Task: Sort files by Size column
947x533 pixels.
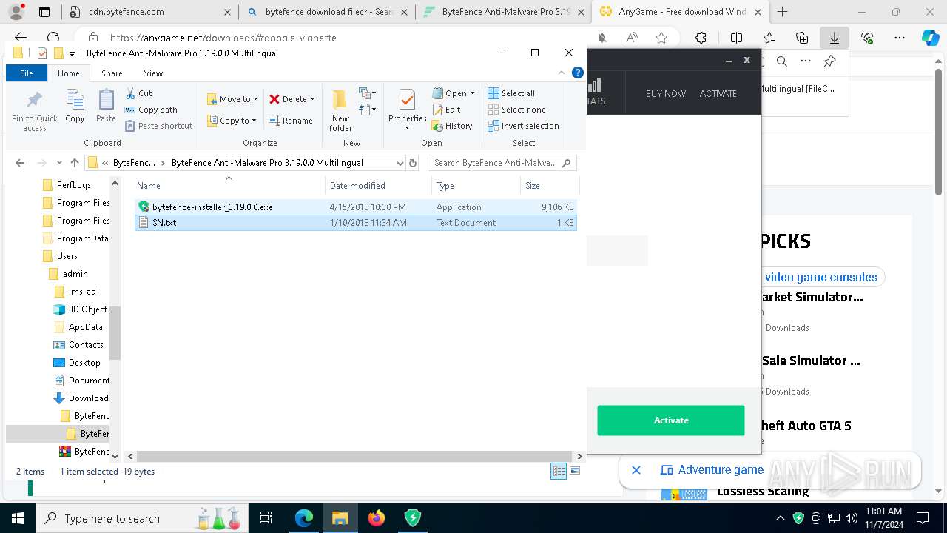Action: click(x=549, y=186)
